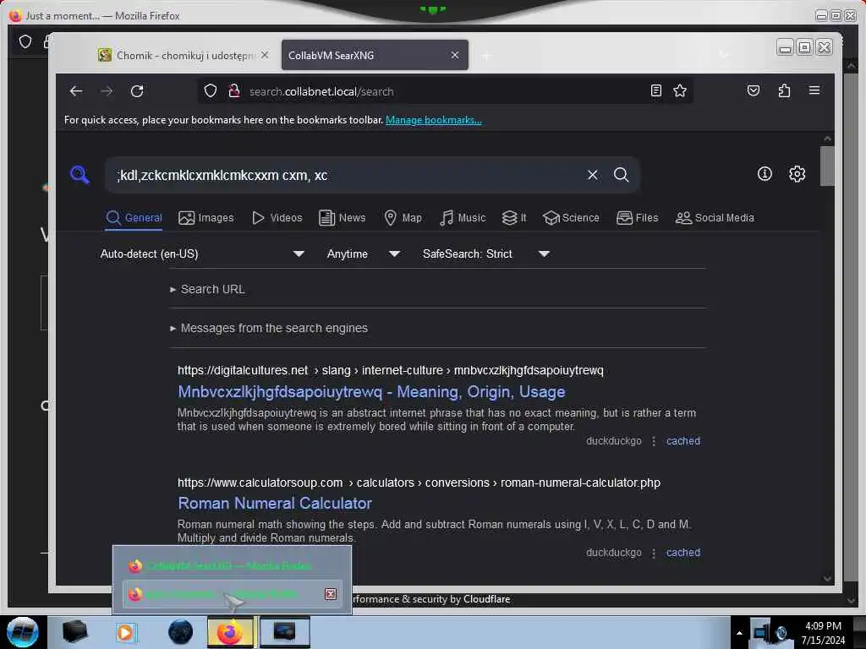This screenshot has width=866, height=649.
Task: Open more options dots for Roman Numeral result
Action: click(x=654, y=553)
